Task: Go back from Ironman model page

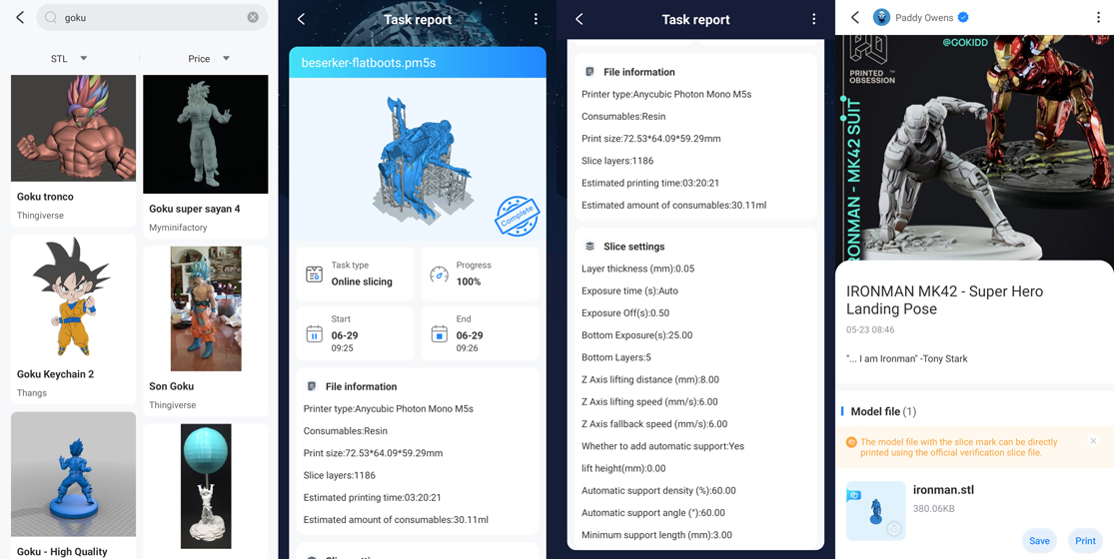Action: pyautogui.click(x=855, y=17)
